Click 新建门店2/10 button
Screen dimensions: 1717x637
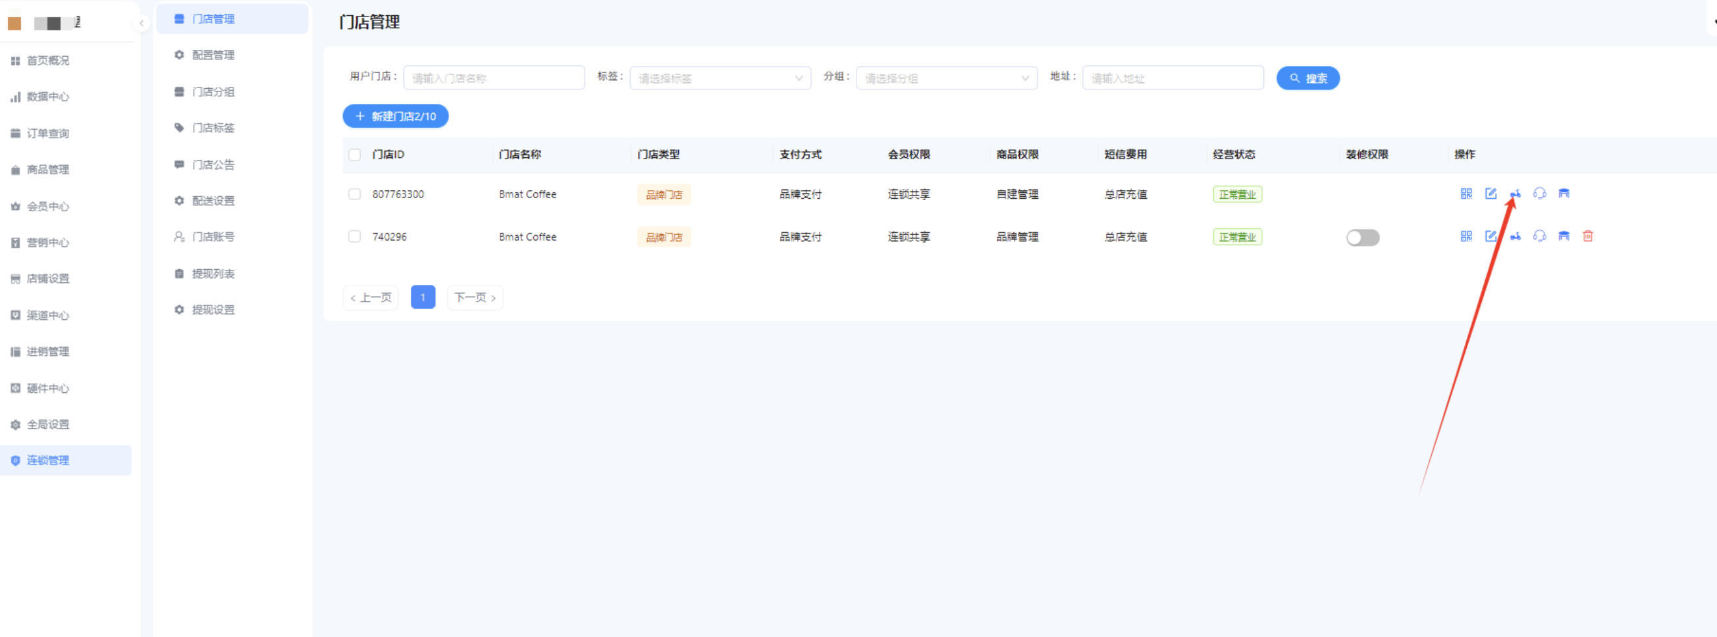point(395,116)
